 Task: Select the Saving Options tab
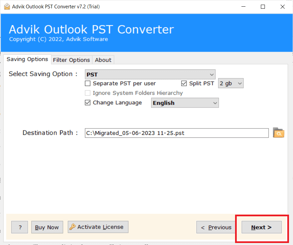click(27, 59)
